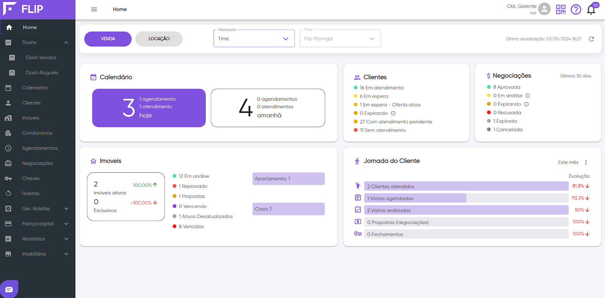
Task: Select the VENDA toggle
Action: [x=108, y=39]
